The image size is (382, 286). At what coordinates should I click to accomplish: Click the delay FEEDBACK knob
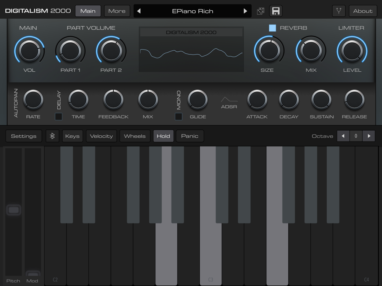click(x=113, y=100)
